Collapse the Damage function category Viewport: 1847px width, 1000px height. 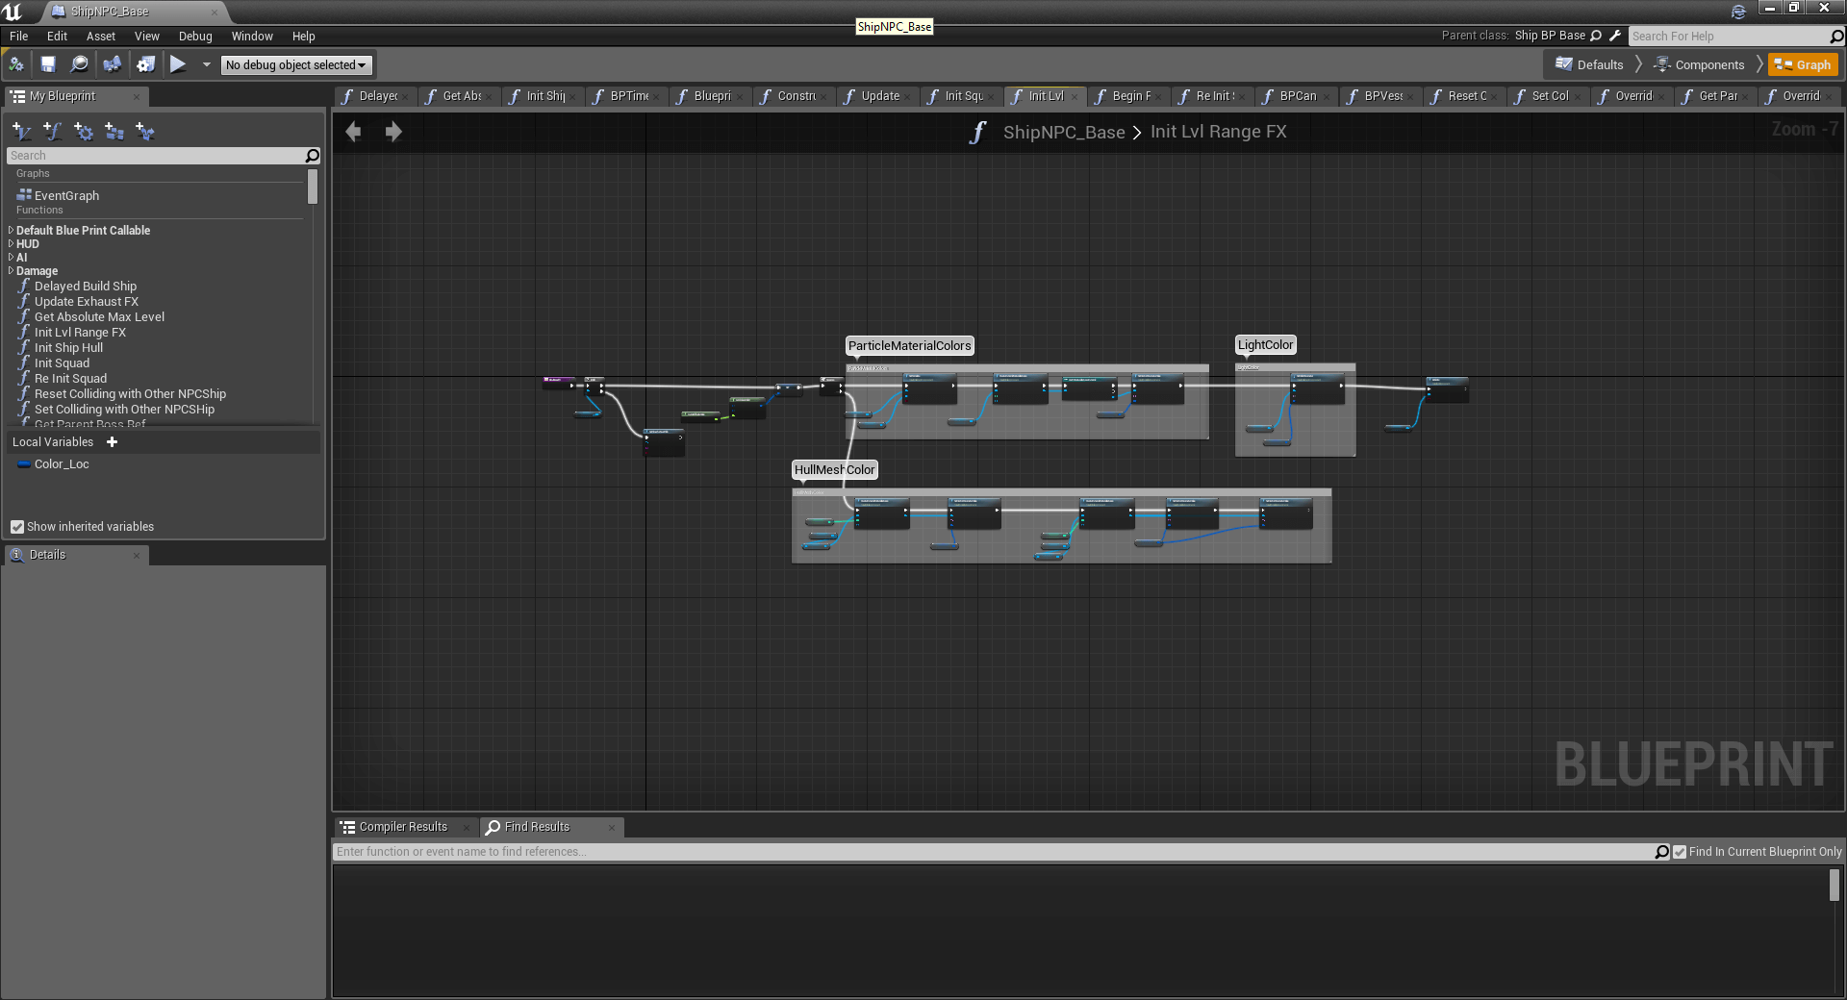11,271
